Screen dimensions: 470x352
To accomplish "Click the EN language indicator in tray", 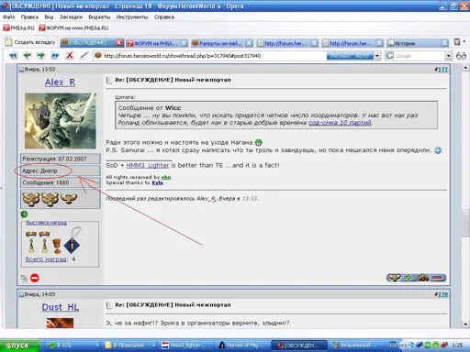I will click(393, 345).
